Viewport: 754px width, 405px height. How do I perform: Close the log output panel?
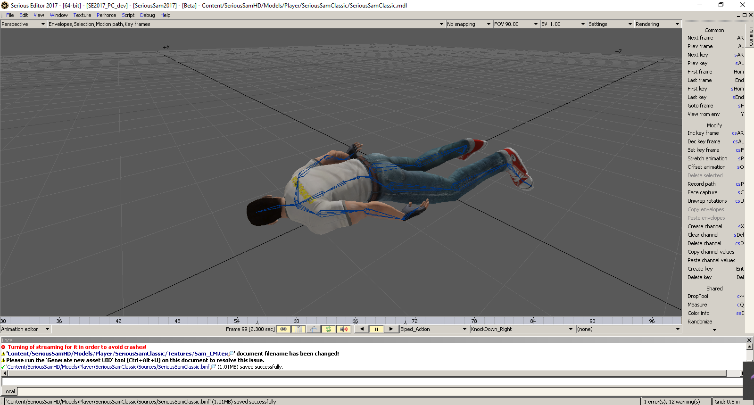coord(749,340)
